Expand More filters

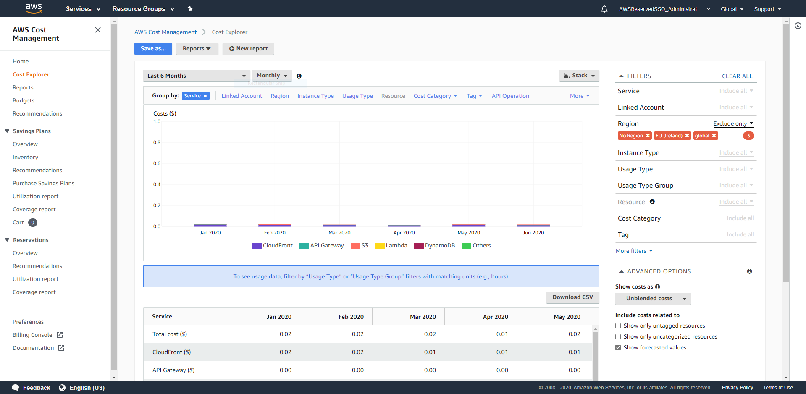[x=634, y=251]
